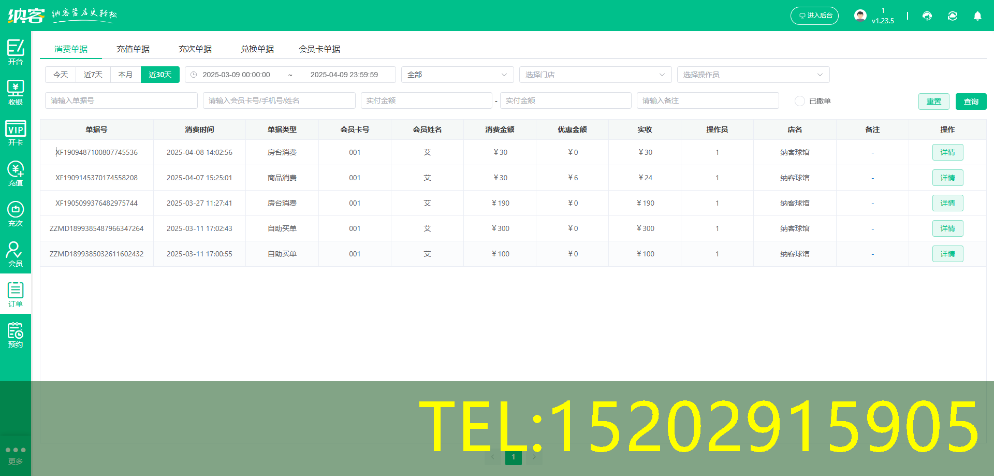Enable the 已撤单 filter
The image size is (994, 476).
click(x=799, y=101)
